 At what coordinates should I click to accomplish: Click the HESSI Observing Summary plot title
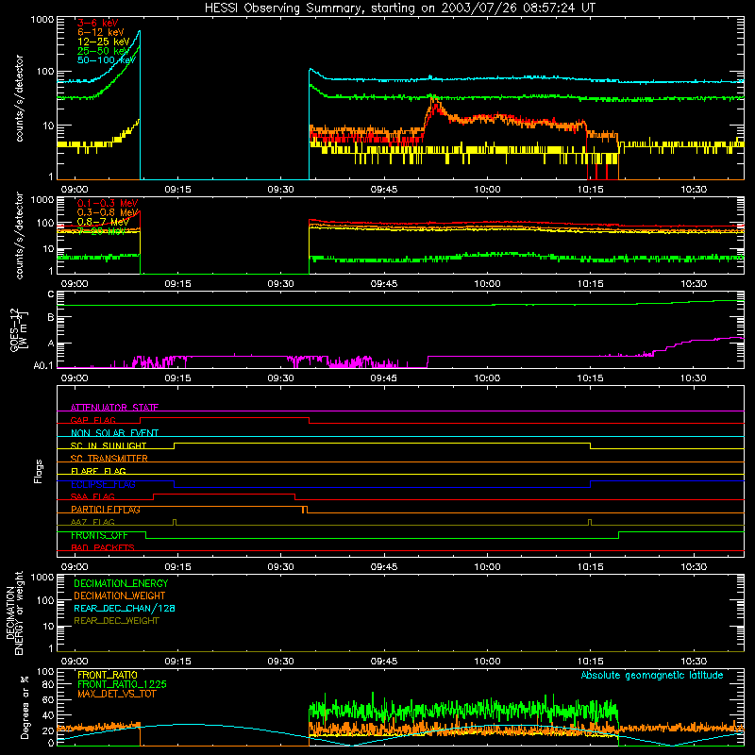pos(399,8)
